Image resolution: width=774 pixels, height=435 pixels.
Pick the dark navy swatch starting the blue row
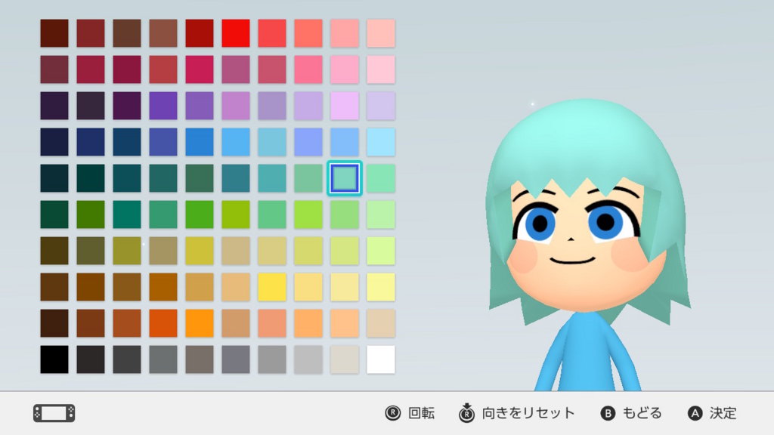coord(54,142)
